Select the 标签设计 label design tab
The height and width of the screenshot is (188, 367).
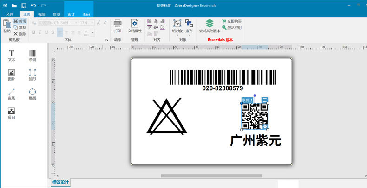point(60,182)
